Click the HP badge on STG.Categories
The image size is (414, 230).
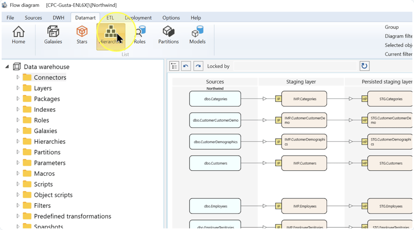coord(364,99)
